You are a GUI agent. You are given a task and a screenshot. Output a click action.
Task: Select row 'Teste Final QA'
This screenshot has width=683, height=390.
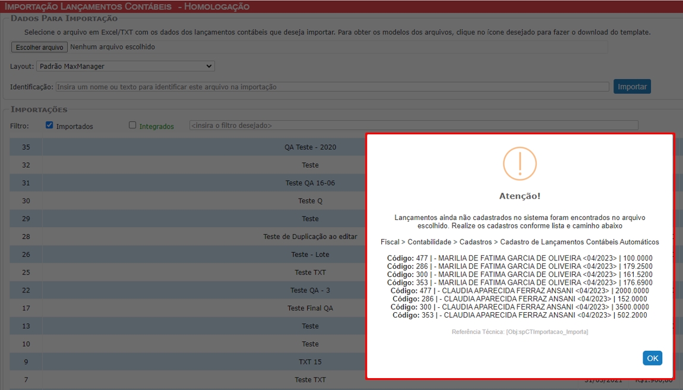[310, 308]
